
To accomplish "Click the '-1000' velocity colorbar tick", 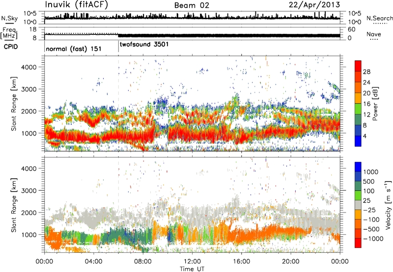I will coord(373,239).
